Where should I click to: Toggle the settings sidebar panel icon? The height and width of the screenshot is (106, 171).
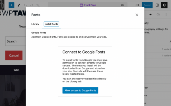[157, 5]
